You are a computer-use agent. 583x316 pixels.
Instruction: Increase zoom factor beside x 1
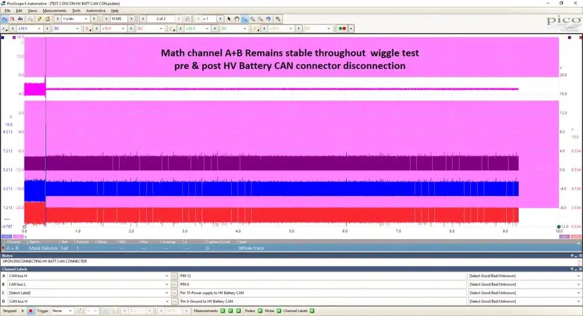(220, 19)
